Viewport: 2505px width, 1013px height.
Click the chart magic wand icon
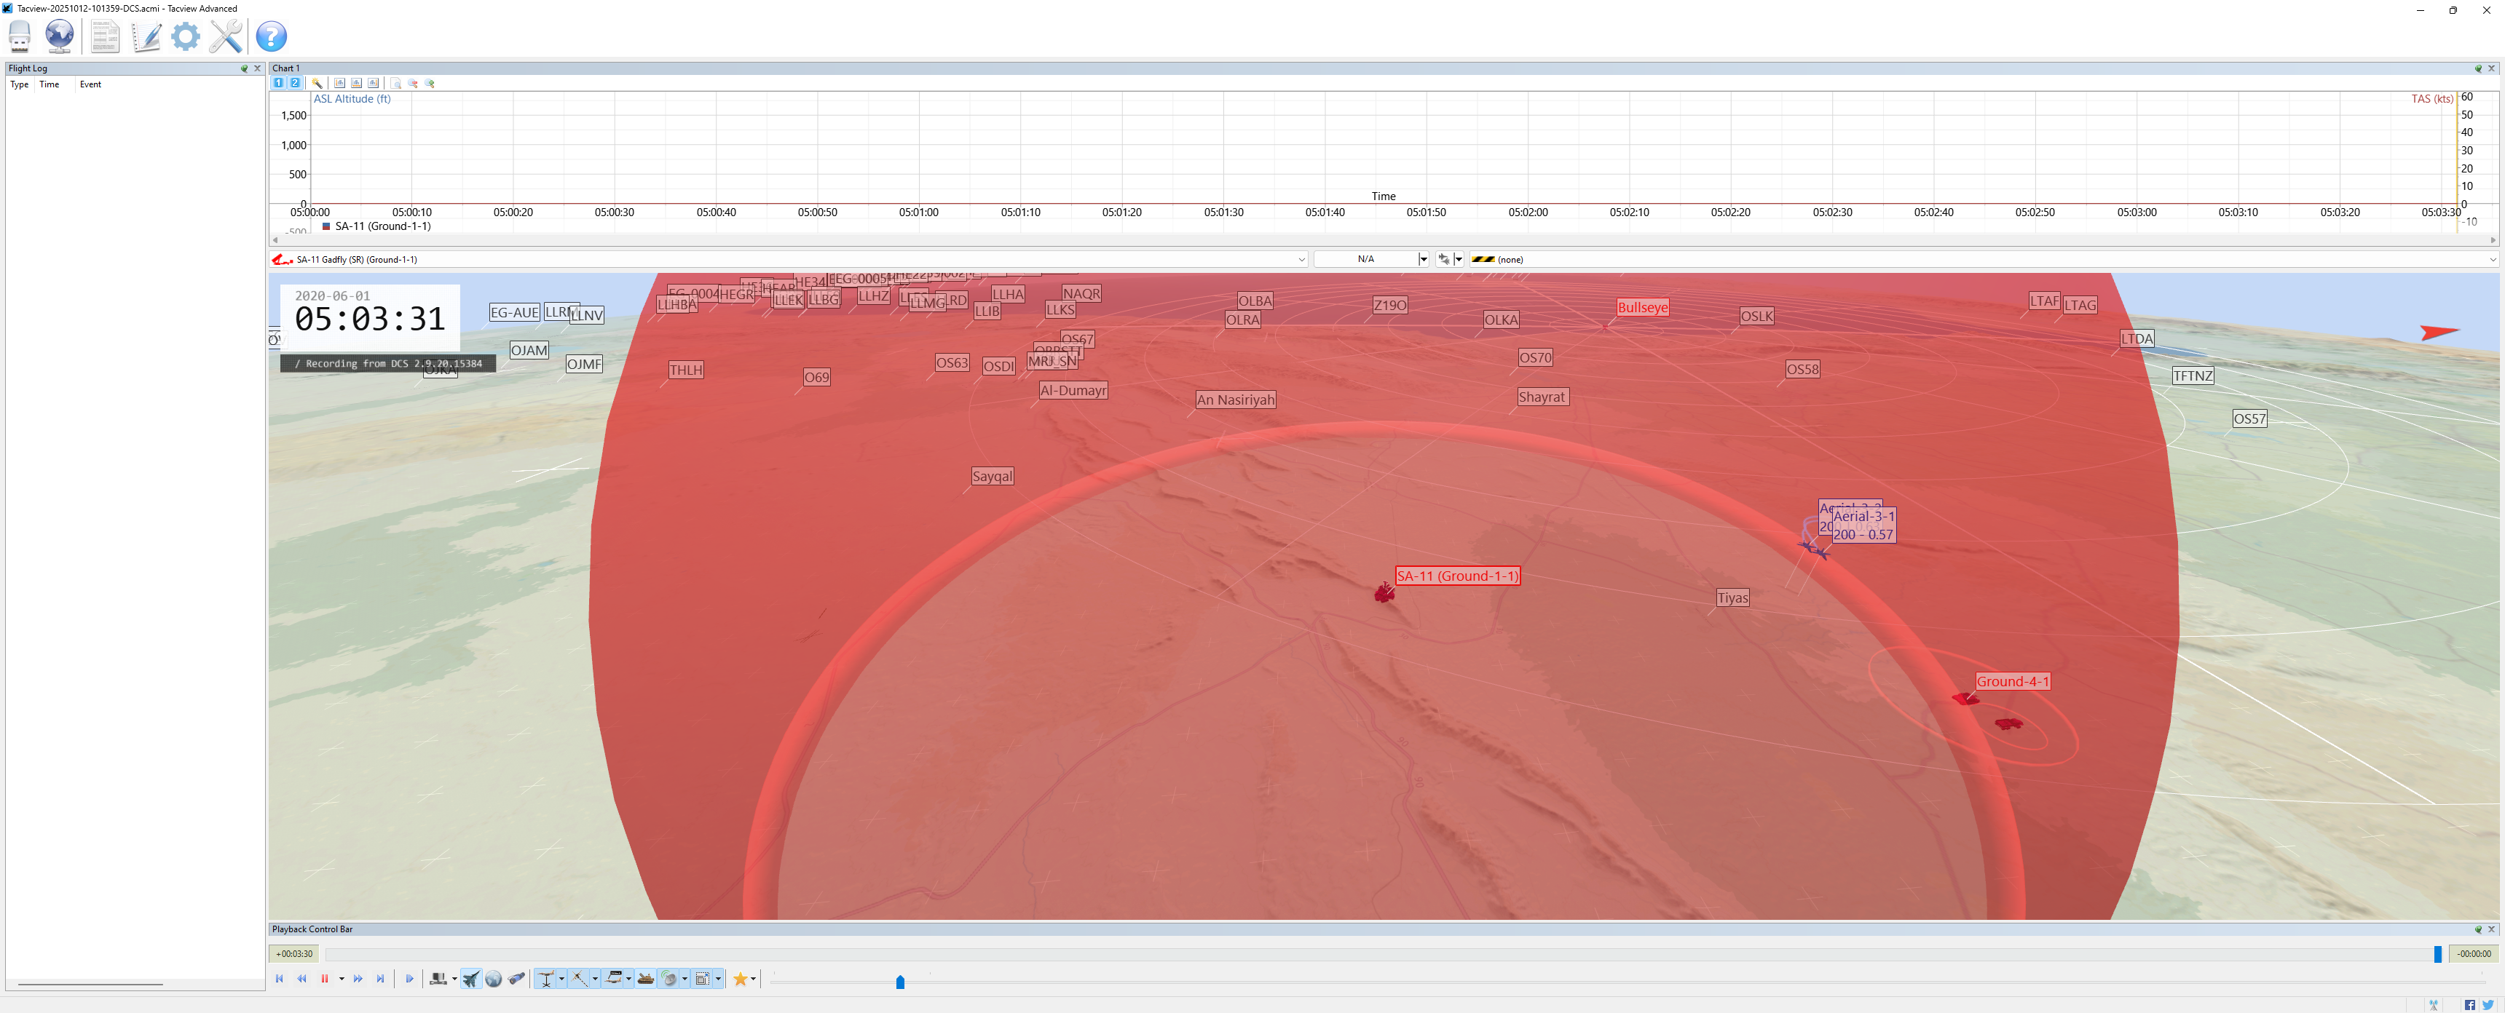pos(317,84)
